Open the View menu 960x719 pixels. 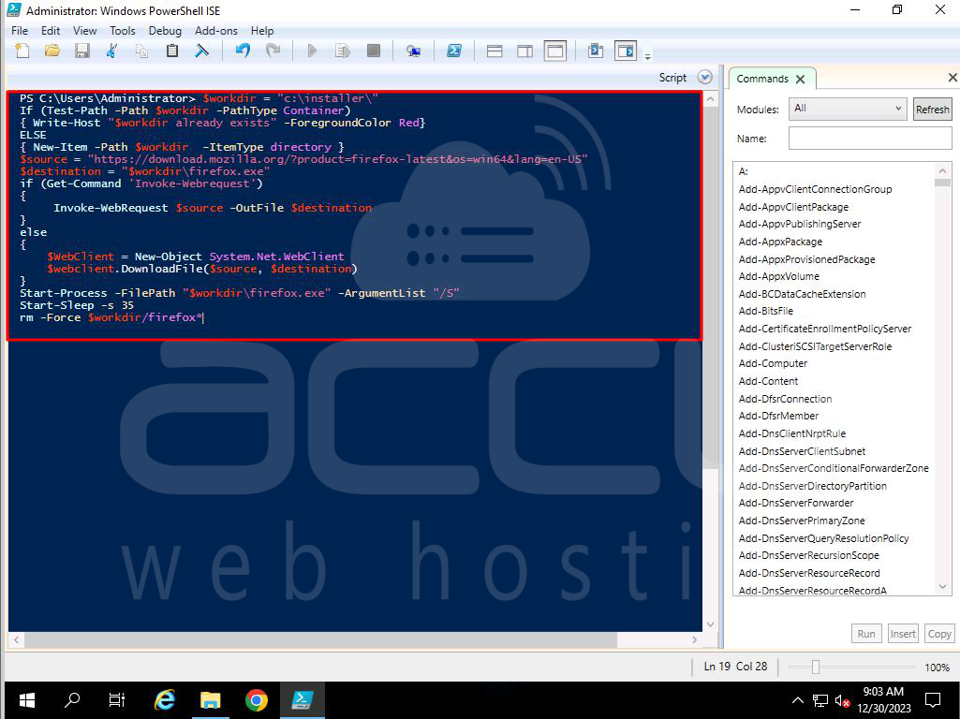(x=84, y=31)
